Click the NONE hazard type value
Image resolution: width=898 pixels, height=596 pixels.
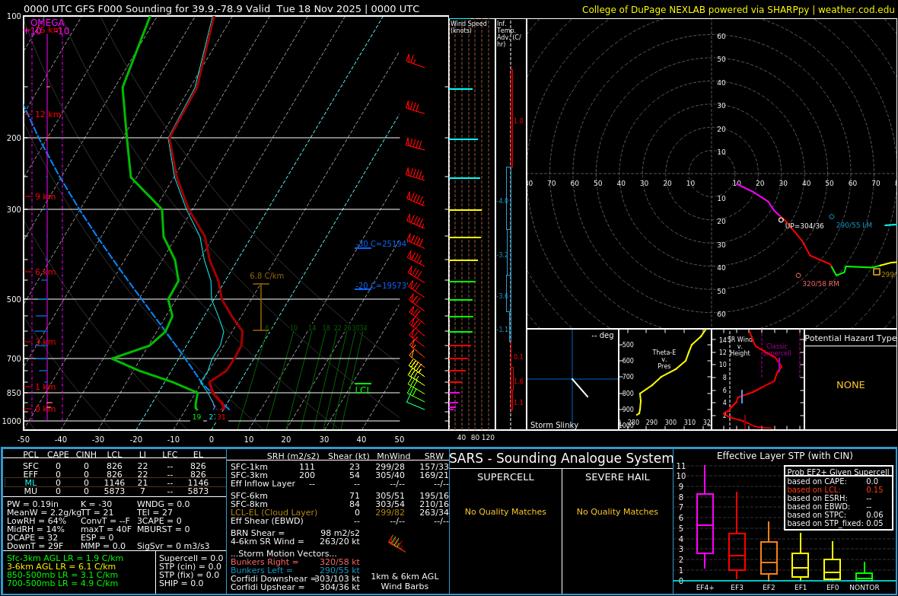851,385
